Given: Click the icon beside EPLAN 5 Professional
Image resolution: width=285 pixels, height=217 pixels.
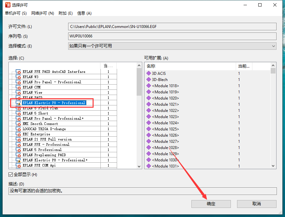Looking at the screenshot, I should coord(18,150).
